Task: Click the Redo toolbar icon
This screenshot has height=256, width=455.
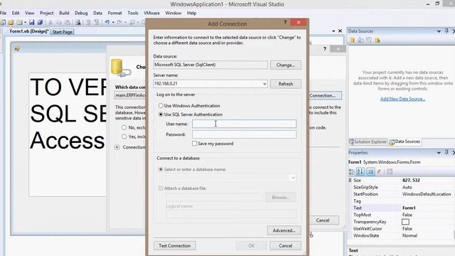Action: 119,22
